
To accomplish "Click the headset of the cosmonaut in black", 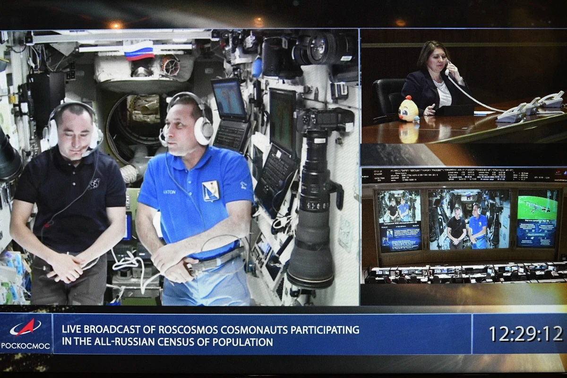I will (x=51, y=132).
